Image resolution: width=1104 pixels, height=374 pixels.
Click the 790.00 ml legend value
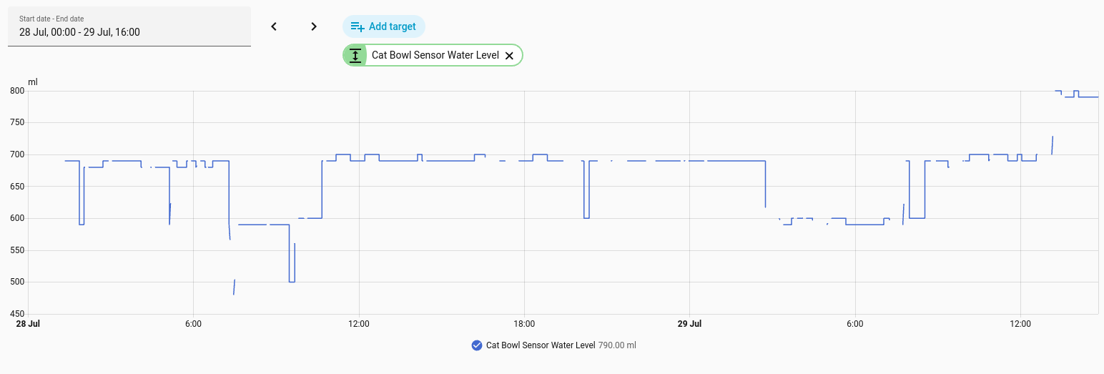(617, 345)
